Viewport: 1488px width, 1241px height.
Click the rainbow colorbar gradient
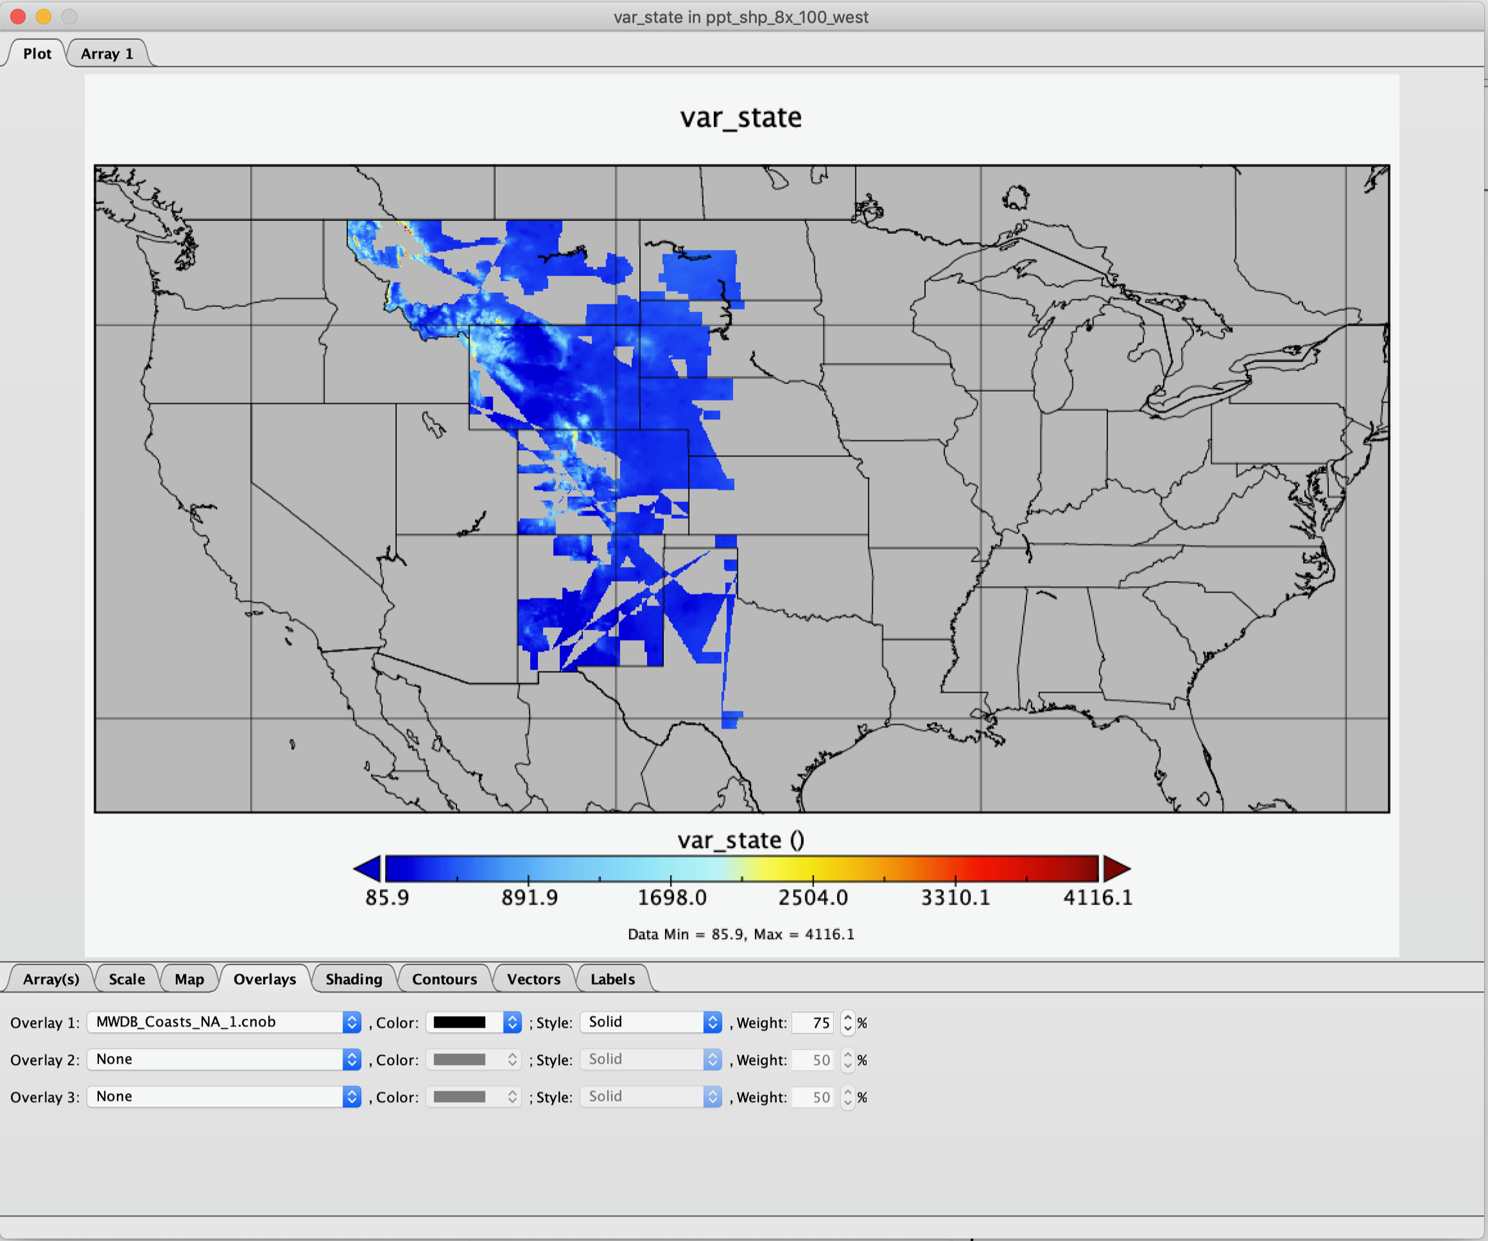741,867
